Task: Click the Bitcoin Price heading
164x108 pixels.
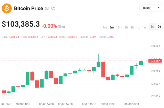Action: [28, 8]
